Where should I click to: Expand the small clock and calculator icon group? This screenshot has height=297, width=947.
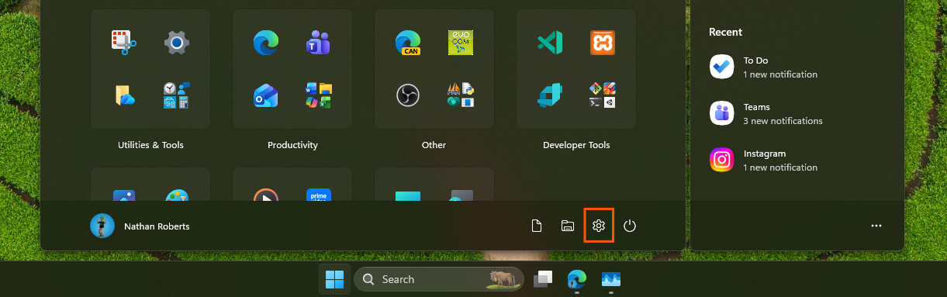pyautogui.click(x=177, y=95)
